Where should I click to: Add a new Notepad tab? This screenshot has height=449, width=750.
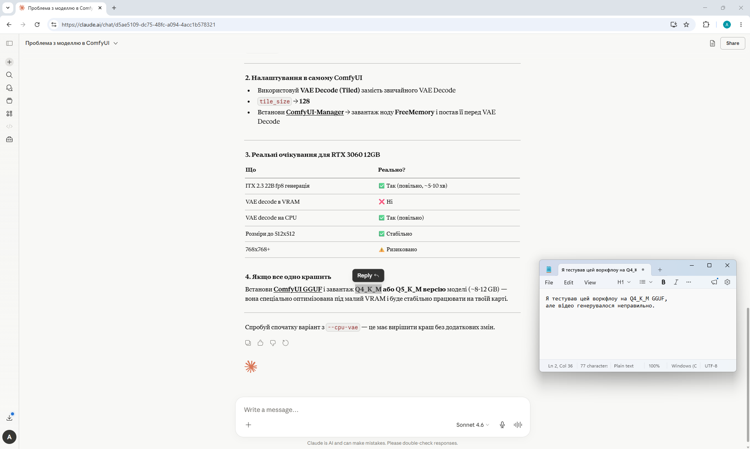660,270
